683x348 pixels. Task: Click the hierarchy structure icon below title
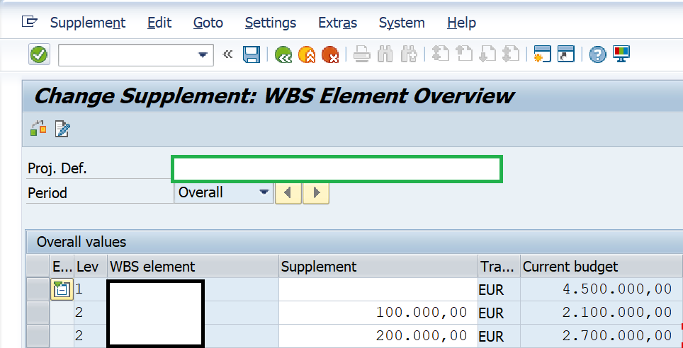coord(38,129)
